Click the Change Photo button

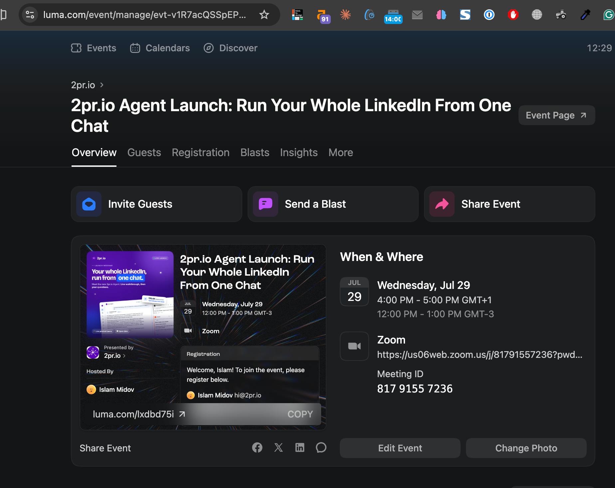526,448
